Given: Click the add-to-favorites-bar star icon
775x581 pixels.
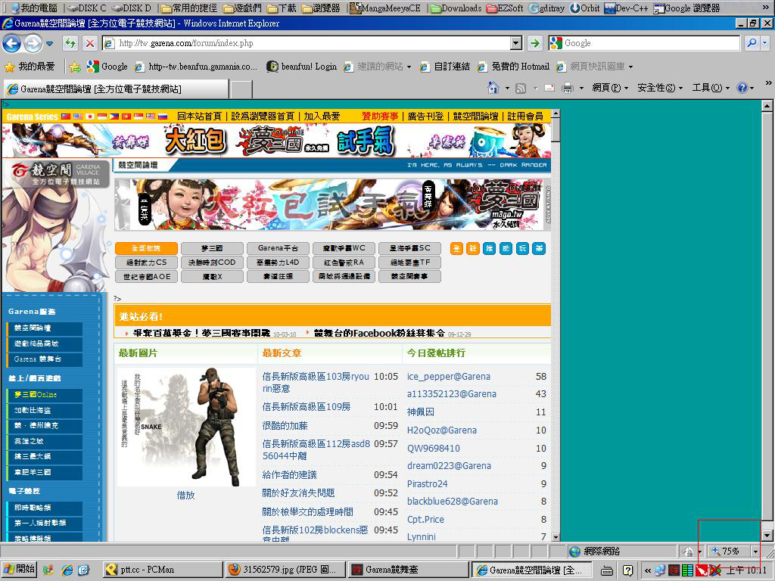Looking at the screenshot, I should coord(75,67).
